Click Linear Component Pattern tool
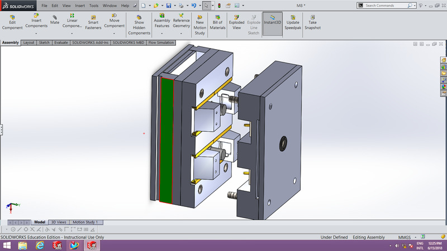The width and height of the screenshot is (447, 251). tap(72, 21)
